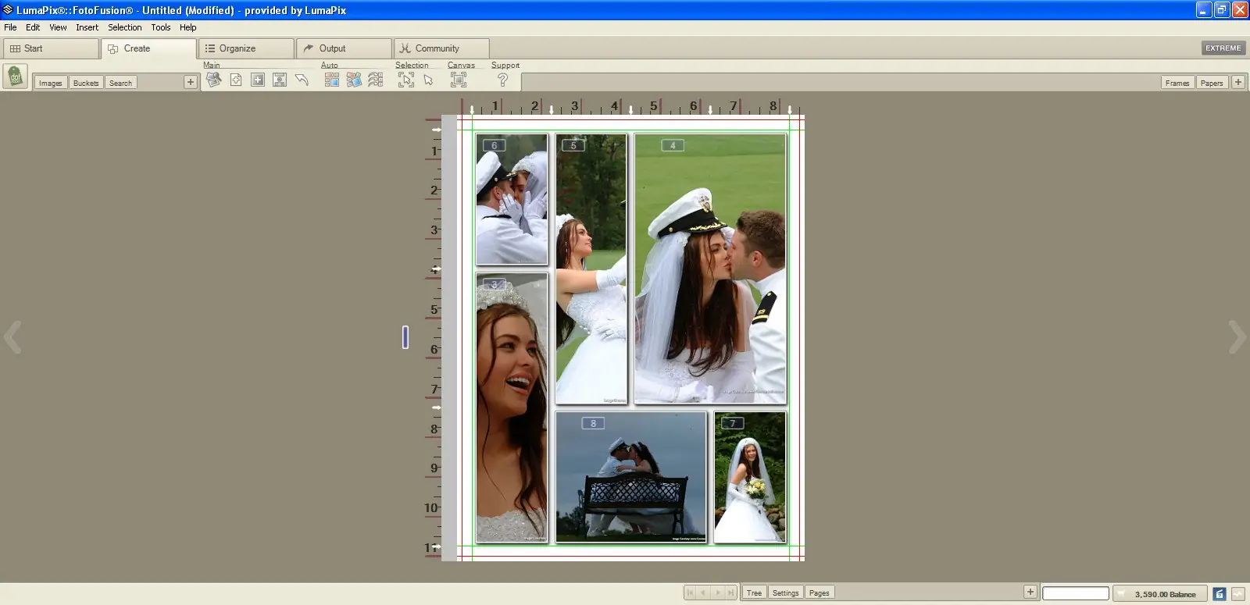The width and height of the screenshot is (1250, 605).
Task: Open the Tree tab at bottom
Action: click(754, 593)
